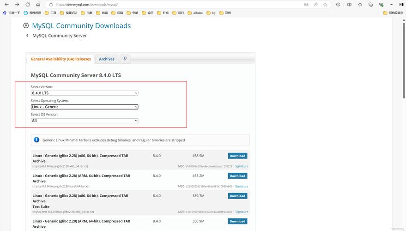Click the MySQL Community Server breadcrumb text
The image size is (406, 231).
point(60,36)
